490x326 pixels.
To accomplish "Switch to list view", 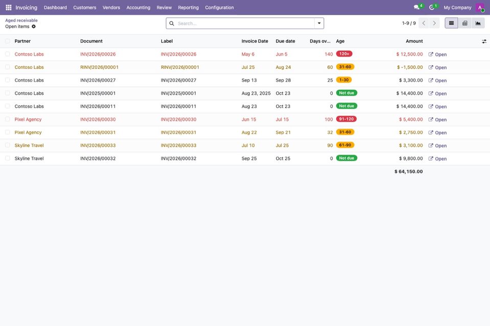I will (x=451, y=23).
